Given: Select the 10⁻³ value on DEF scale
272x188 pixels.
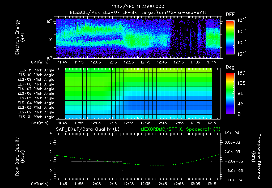Looking at the screenshot, I should (x=242, y=20).
